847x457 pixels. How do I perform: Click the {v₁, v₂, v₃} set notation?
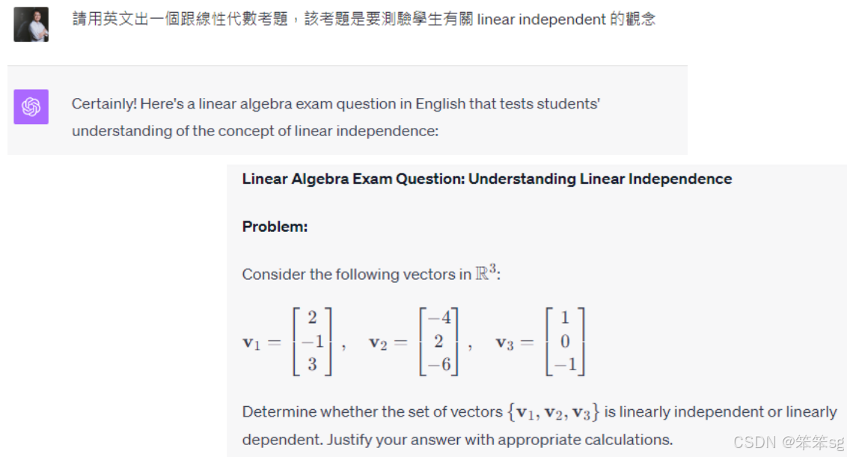[554, 412]
